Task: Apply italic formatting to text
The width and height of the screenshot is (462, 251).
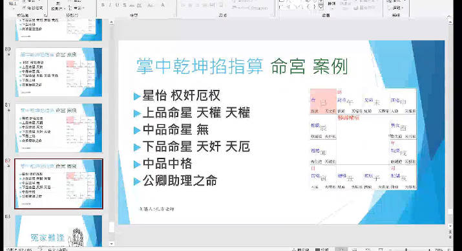Action: (x=110, y=5)
